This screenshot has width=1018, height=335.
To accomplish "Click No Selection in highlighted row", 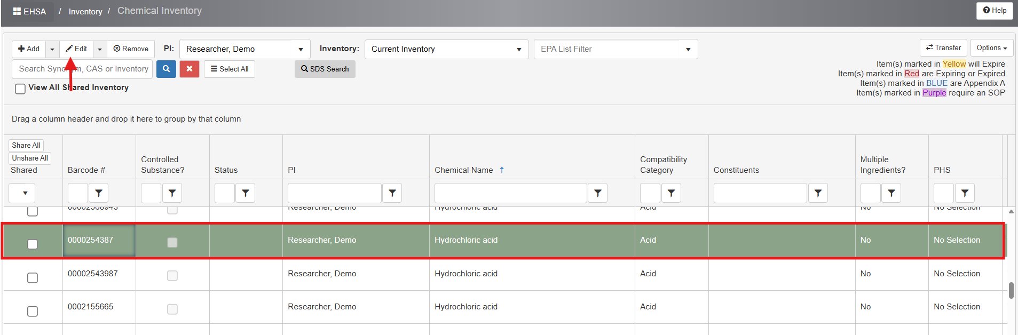I will tap(957, 240).
